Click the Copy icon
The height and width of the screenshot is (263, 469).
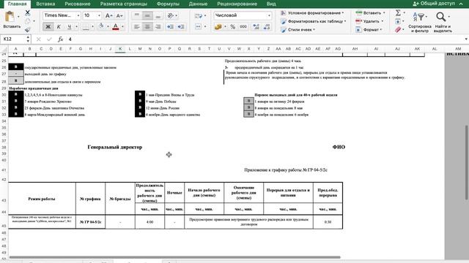coord(28,21)
